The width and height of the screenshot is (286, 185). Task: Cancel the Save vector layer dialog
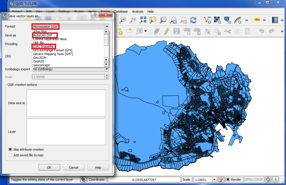pos(74,168)
